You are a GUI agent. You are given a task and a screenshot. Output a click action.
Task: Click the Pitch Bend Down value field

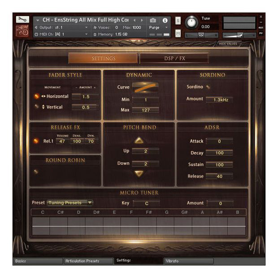[146, 164]
